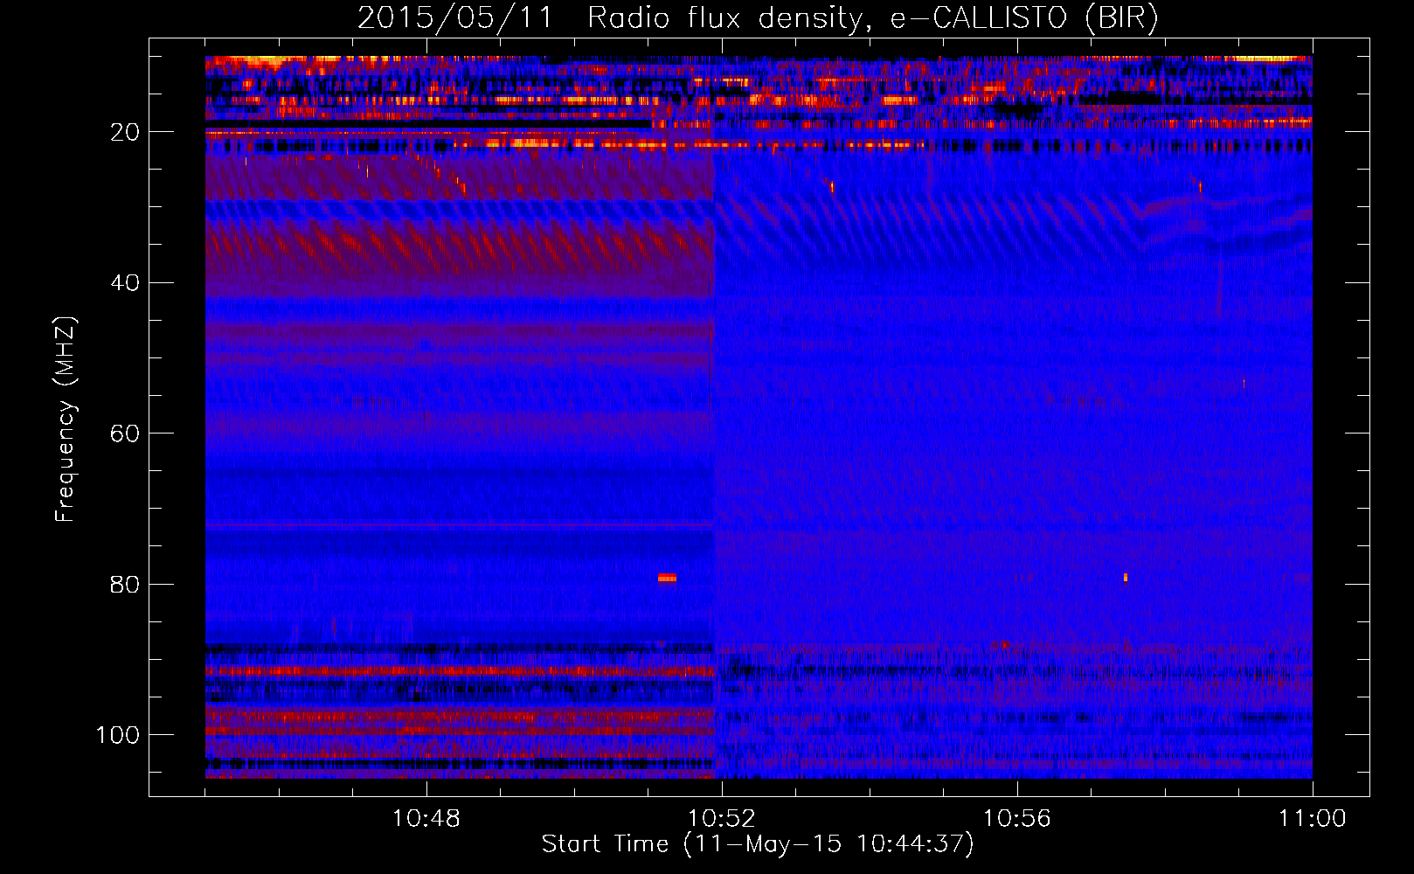
Task: Click the 10:56 time tick label
Action: pyautogui.click(x=1016, y=819)
